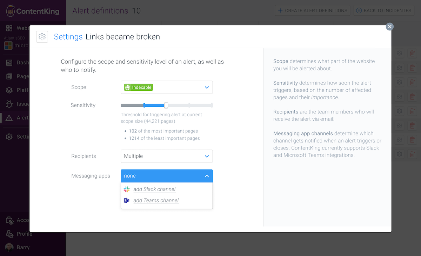The width and height of the screenshot is (421, 256).
Task: Click the add Slack channel link
Action: [x=154, y=189]
